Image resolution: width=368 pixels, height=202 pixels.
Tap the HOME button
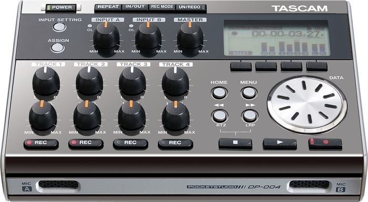coord(219,93)
